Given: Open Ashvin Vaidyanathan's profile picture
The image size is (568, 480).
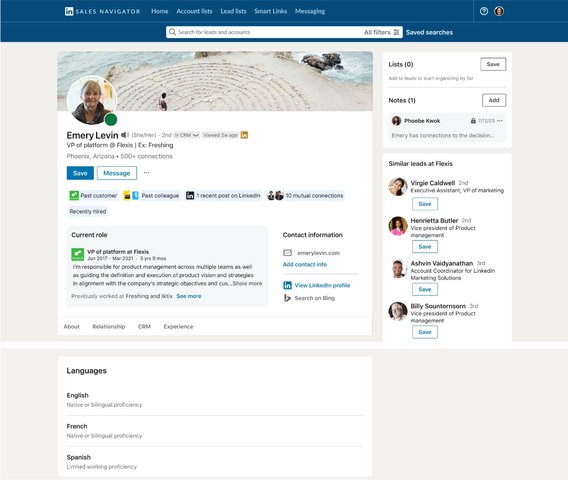Looking at the screenshot, I should [398, 269].
